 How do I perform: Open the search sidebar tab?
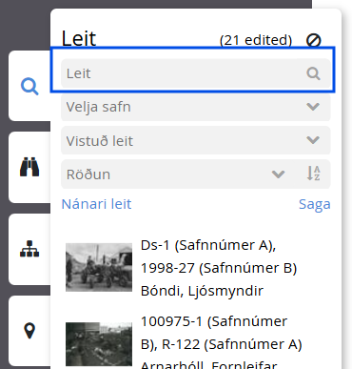pos(29,87)
